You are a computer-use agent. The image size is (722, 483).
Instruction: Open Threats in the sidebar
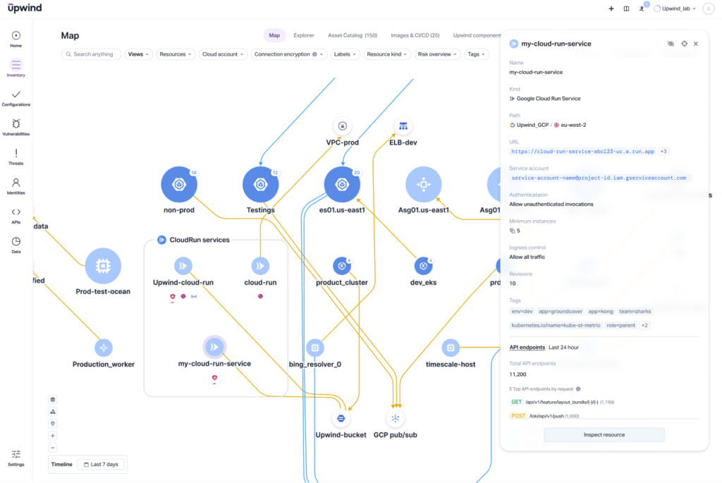click(16, 157)
